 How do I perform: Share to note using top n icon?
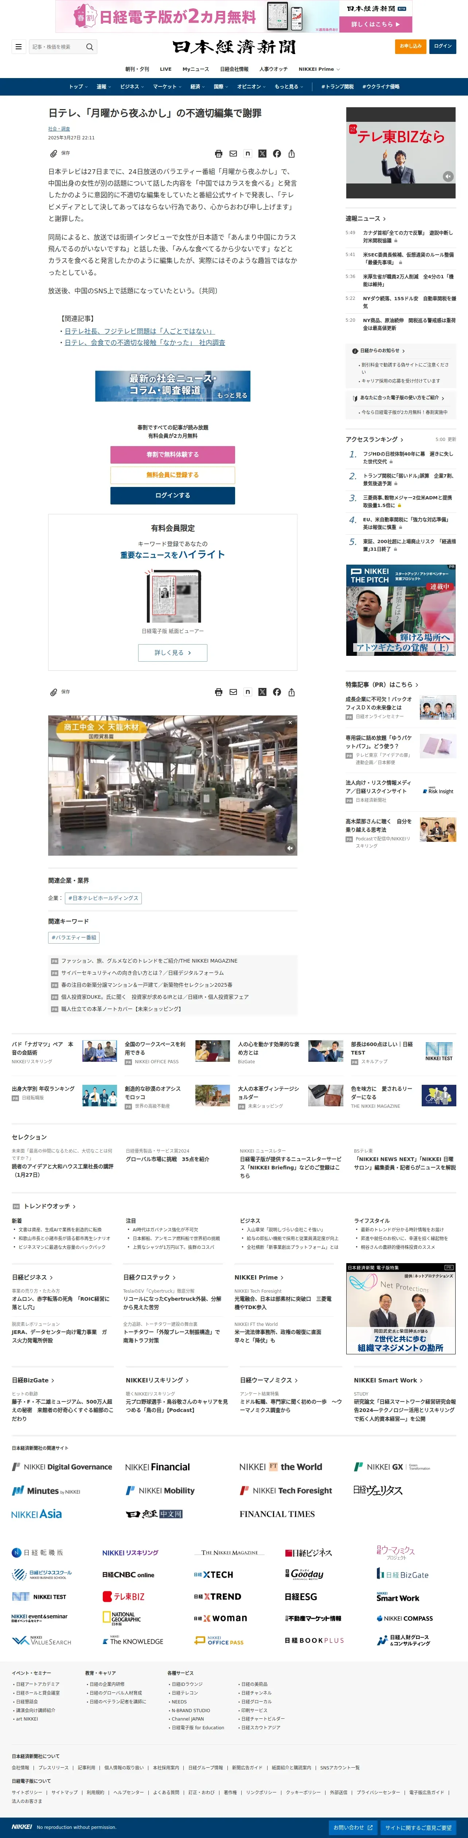[247, 154]
